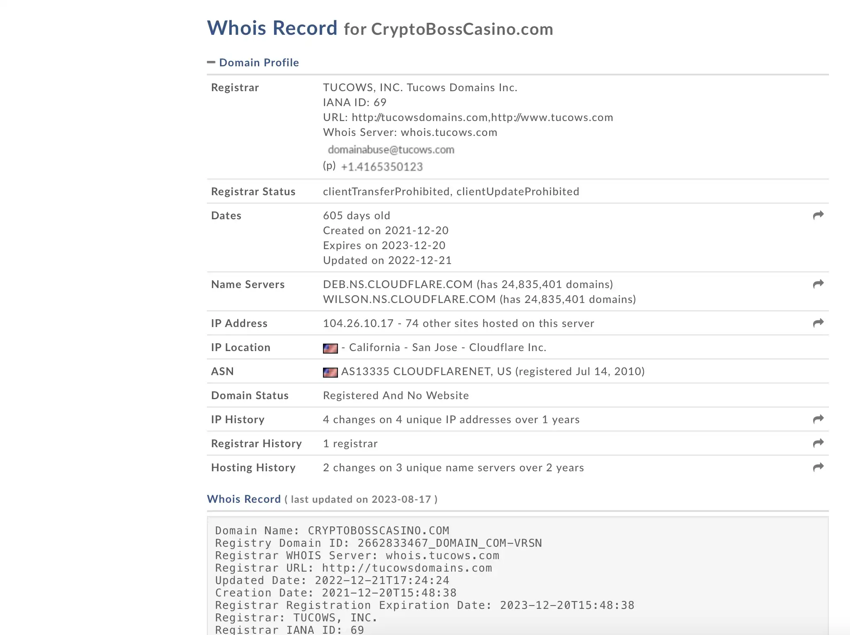Click the arrow icon next to Name Servers

[x=818, y=284]
